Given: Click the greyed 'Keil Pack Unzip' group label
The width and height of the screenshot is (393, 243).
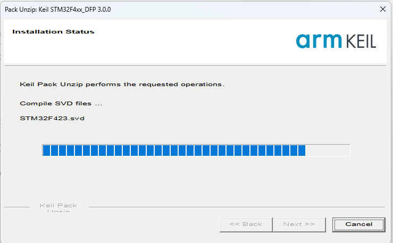Looking at the screenshot, I should 58,208.
